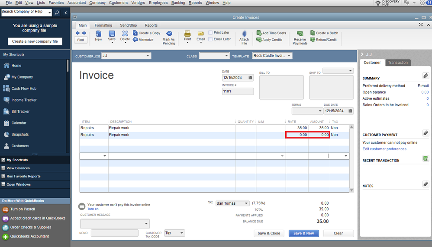
Task: Click Run Favorite Reports
Action: click(23, 176)
